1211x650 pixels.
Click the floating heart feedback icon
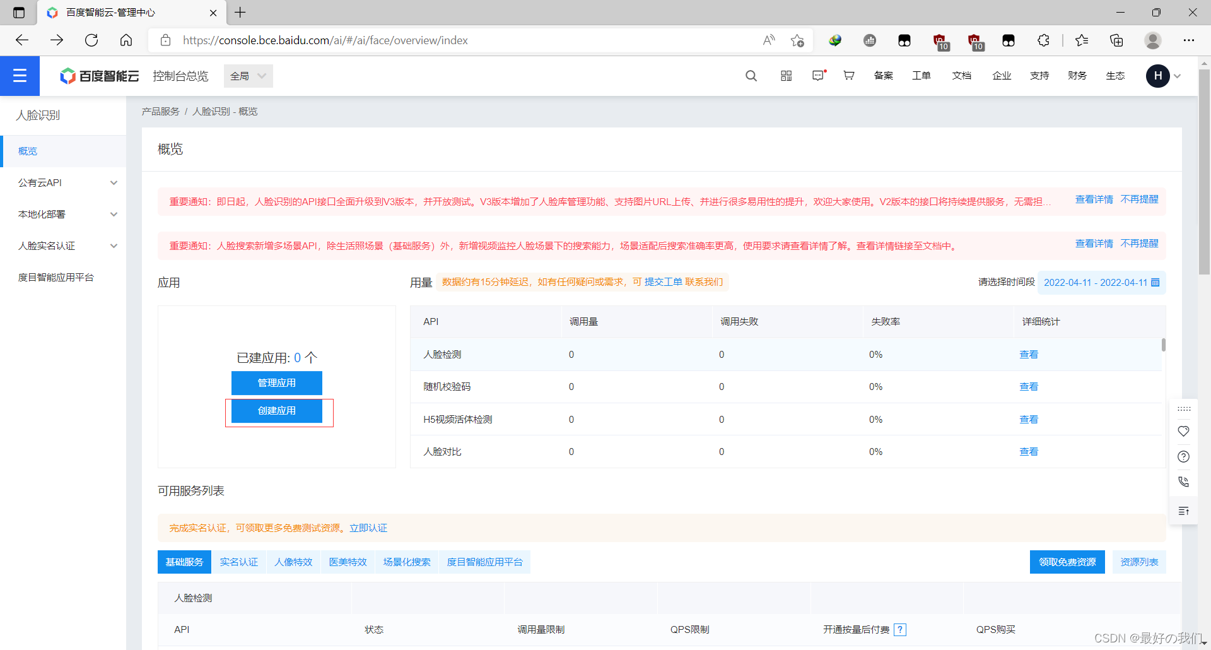coord(1183,431)
